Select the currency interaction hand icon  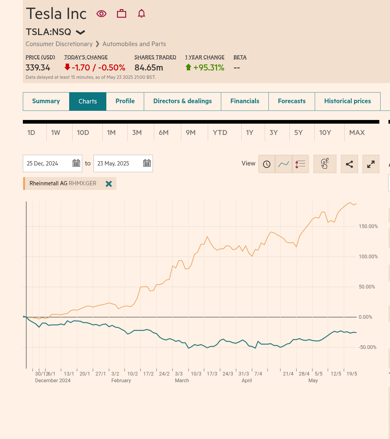[325, 164]
